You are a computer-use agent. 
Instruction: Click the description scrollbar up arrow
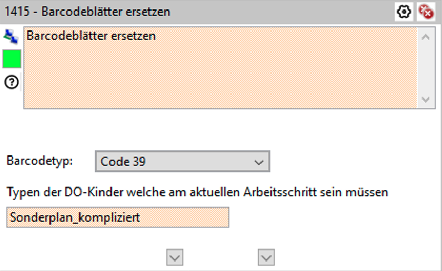pos(425,37)
